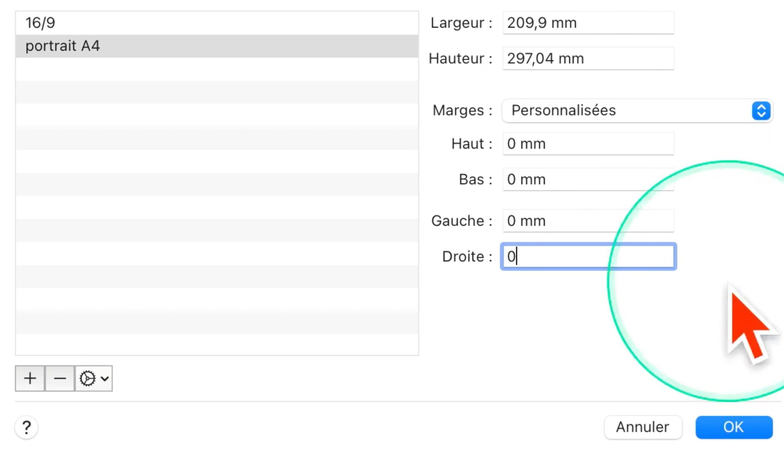Confirm with the OK button
This screenshot has width=784, height=452.
coord(734,427)
